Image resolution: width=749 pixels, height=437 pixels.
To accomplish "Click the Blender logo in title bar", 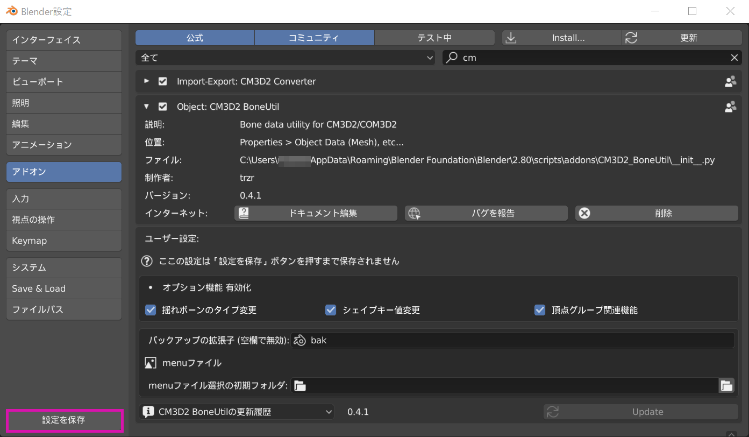I will [12, 11].
